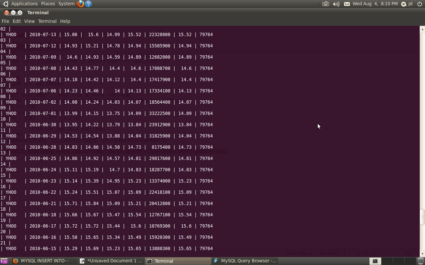This screenshot has height=265, width=425.
Task: Click the date 2010-06-15 in terminal
Action: pyautogui.click(x=43, y=248)
